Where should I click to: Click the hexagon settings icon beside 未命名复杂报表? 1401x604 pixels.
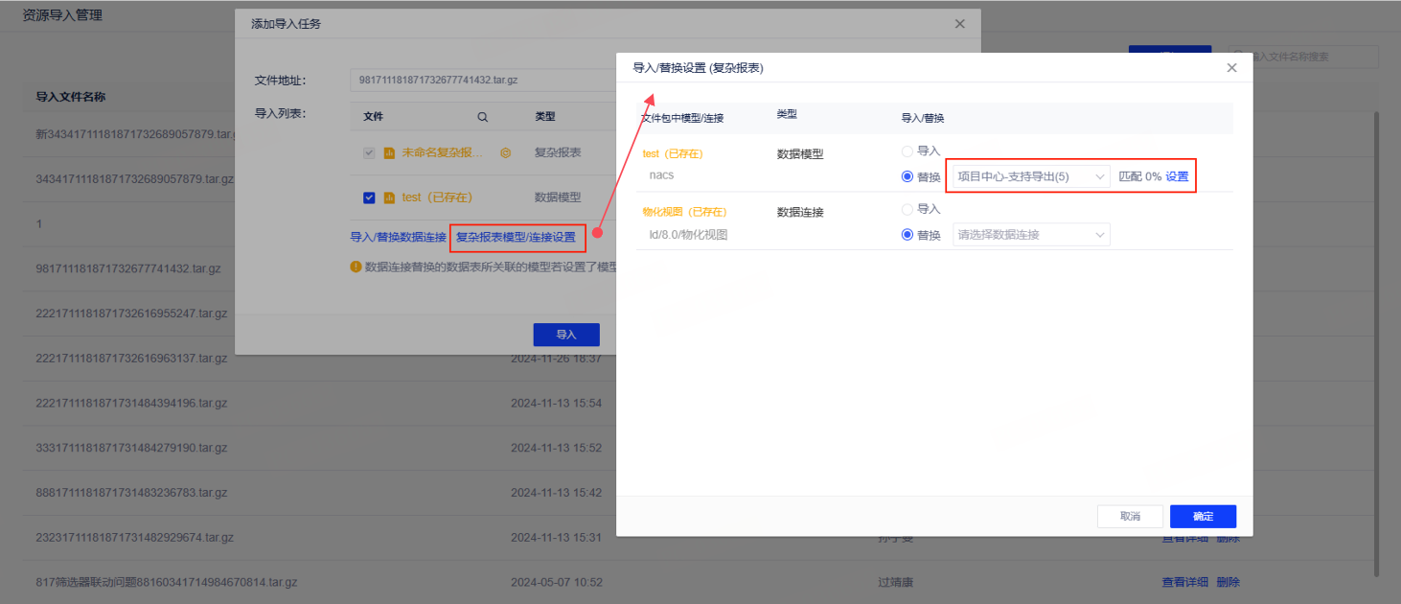pos(506,152)
